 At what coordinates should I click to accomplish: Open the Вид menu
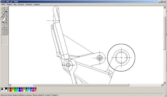point(15,4)
